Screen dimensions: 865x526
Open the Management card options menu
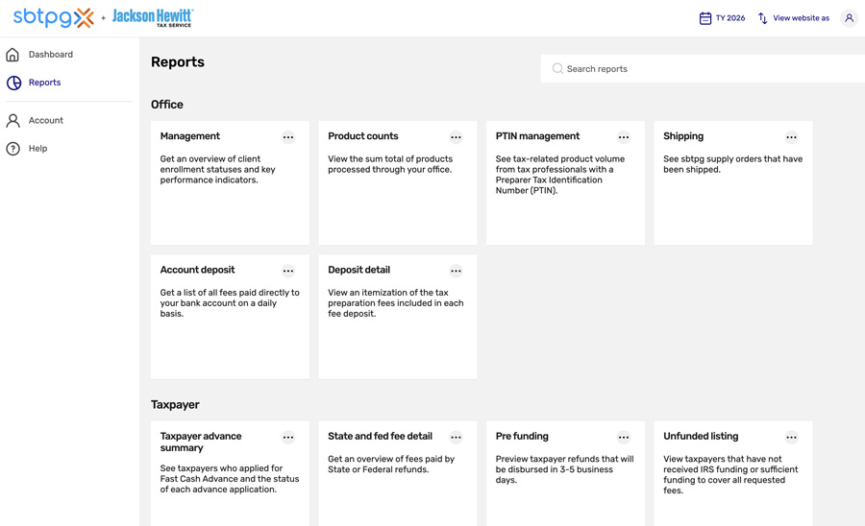(x=288, y=137)
